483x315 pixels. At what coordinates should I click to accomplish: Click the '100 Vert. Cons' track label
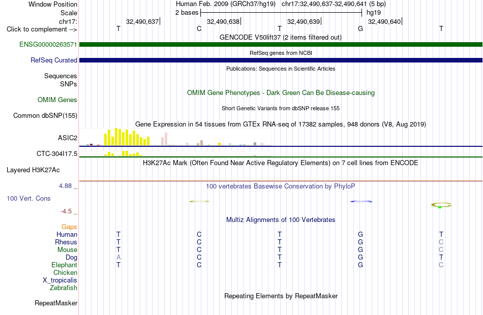pyautogui.click(x=28, y=198)
